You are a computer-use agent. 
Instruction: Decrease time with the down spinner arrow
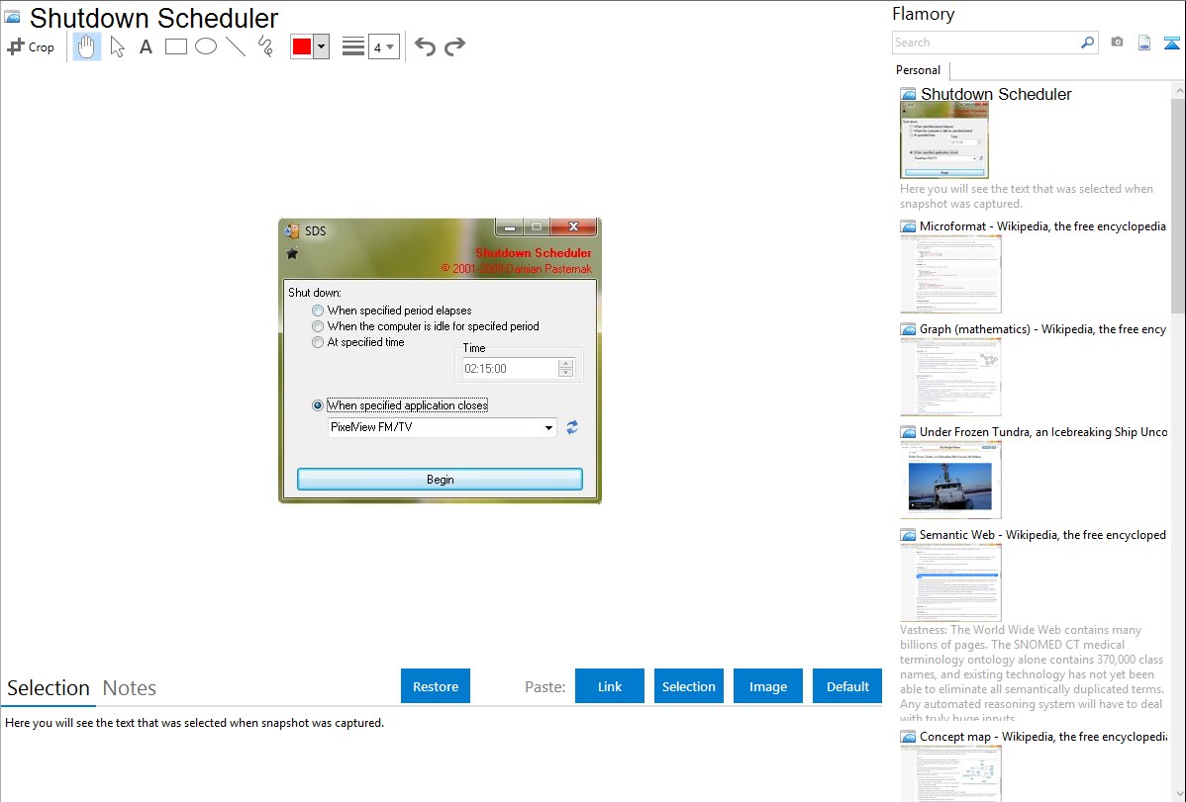(x=565, y=374)
